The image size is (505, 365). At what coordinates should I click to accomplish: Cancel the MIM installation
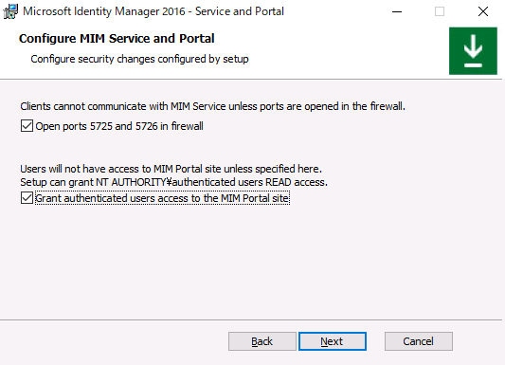(x=419, y=341)
